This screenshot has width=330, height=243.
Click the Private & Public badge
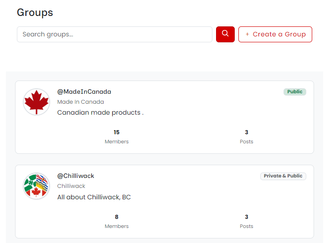coord(283,176)
